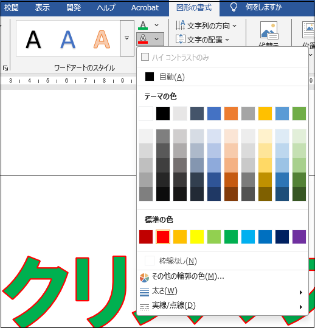The width and height of the screenshot is (315, 328).
Task: Open the Shape Format tab
Action: click(194, 8)
